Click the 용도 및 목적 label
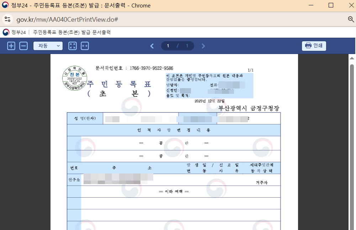The image size is (356, 230). [x=178, y=96]
